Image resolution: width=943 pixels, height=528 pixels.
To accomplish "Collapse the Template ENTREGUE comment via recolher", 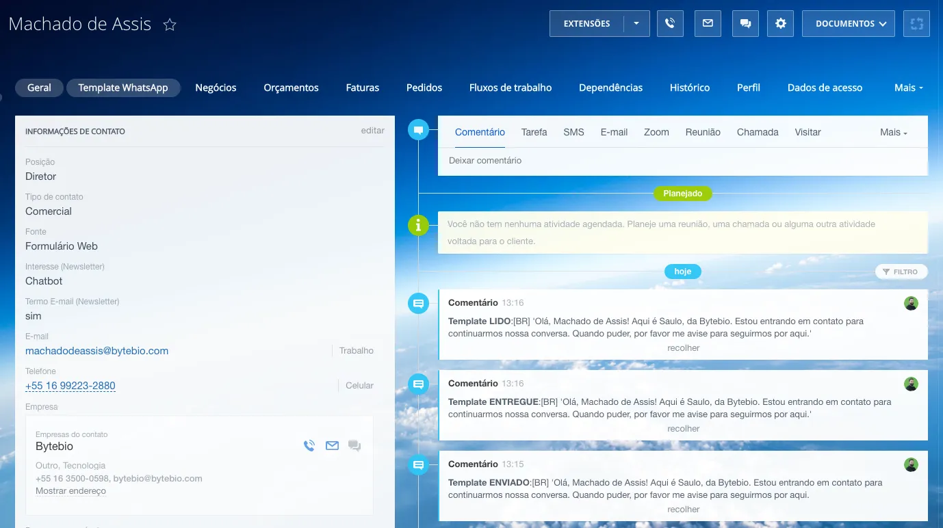I will pos(684,429).
